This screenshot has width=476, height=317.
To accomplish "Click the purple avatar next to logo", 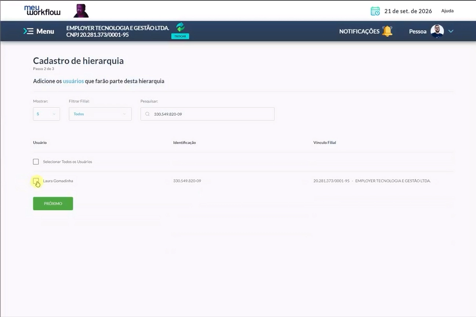I will pos(81,11).
